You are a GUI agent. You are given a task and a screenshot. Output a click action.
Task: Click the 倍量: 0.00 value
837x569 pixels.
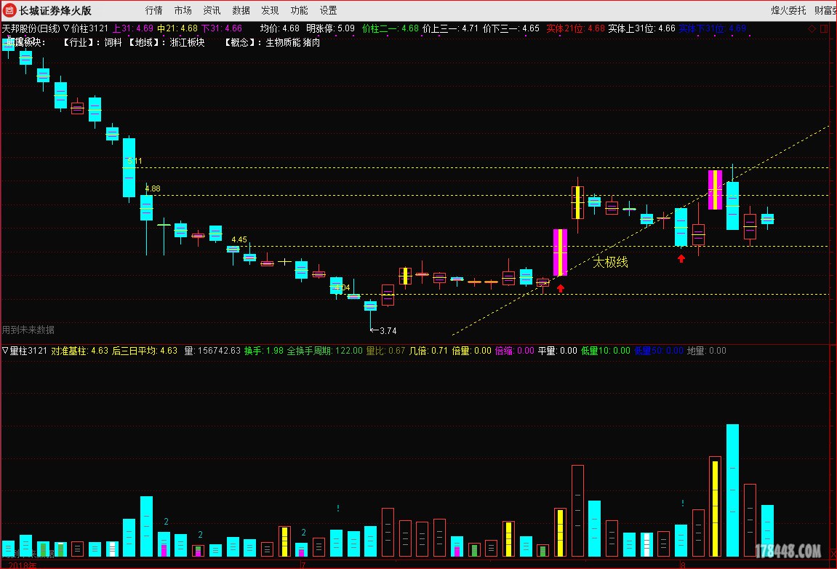point(471,351)
